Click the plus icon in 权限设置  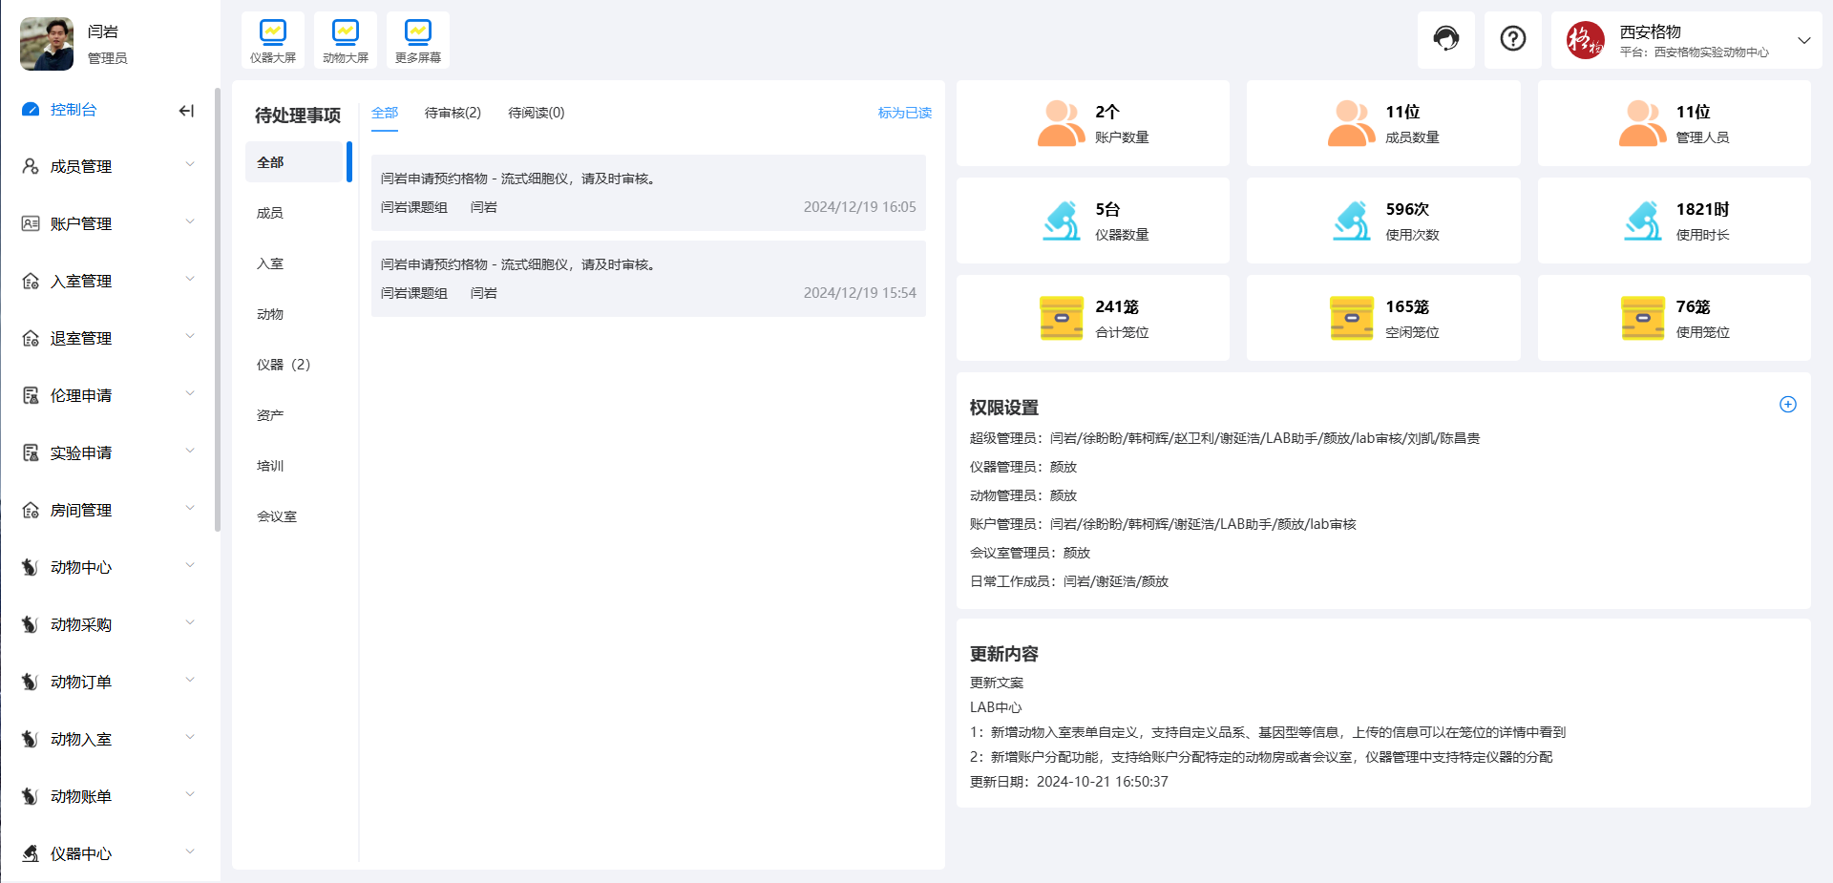[1787, 405]
